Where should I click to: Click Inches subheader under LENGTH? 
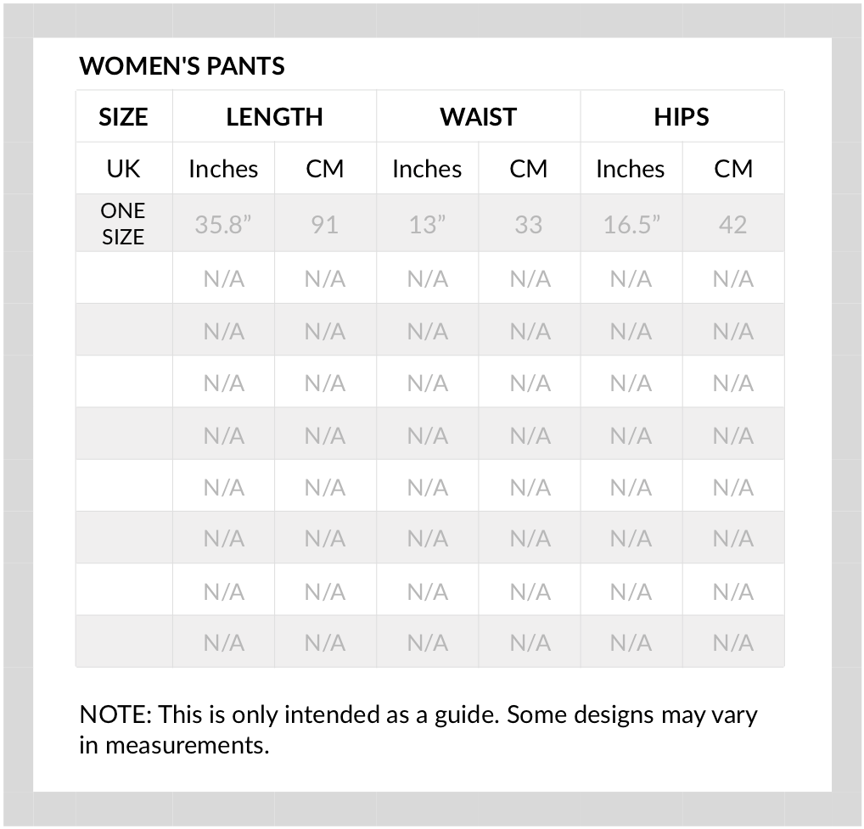click(223, 169)
